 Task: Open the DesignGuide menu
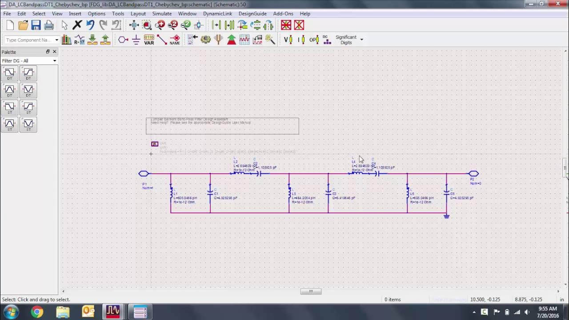252,14
